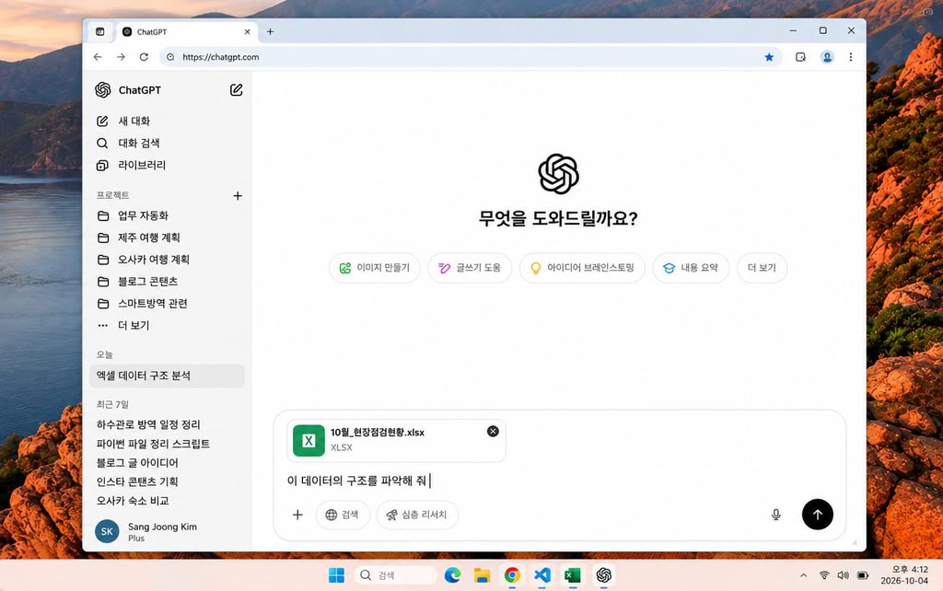Click the 글쓰기 도움 suggestion chip
The height and width of the screenshot is (591, 943).
pyautogui.click(x=470, y=268)
